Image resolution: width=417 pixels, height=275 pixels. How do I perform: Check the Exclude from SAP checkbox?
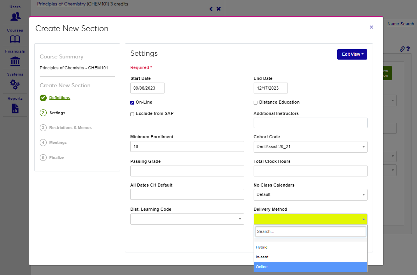132,114
